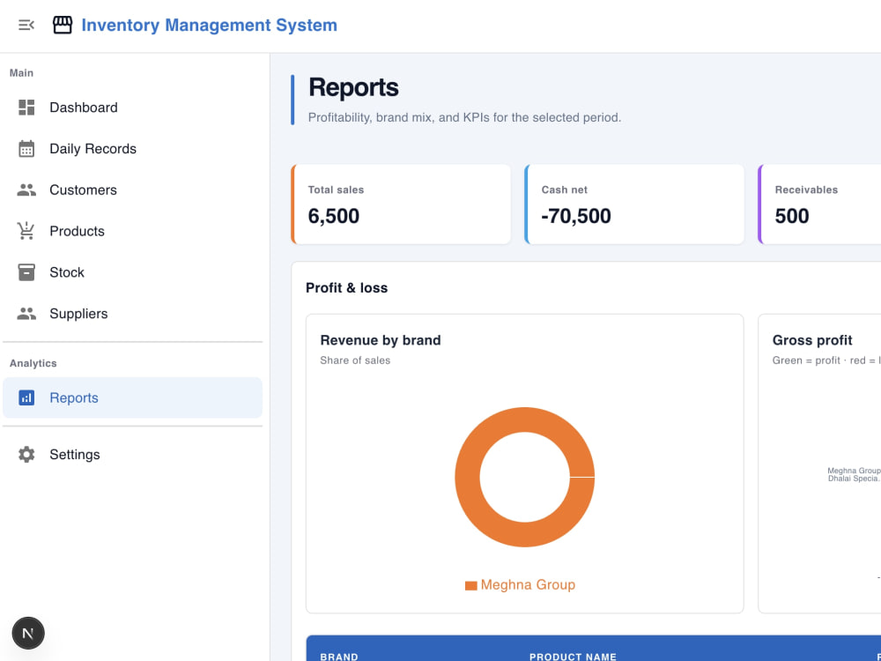This screenshot has width=881, height=661.
Task: Click the Daily Records calendar icon
Action: [x=26, y=148]
